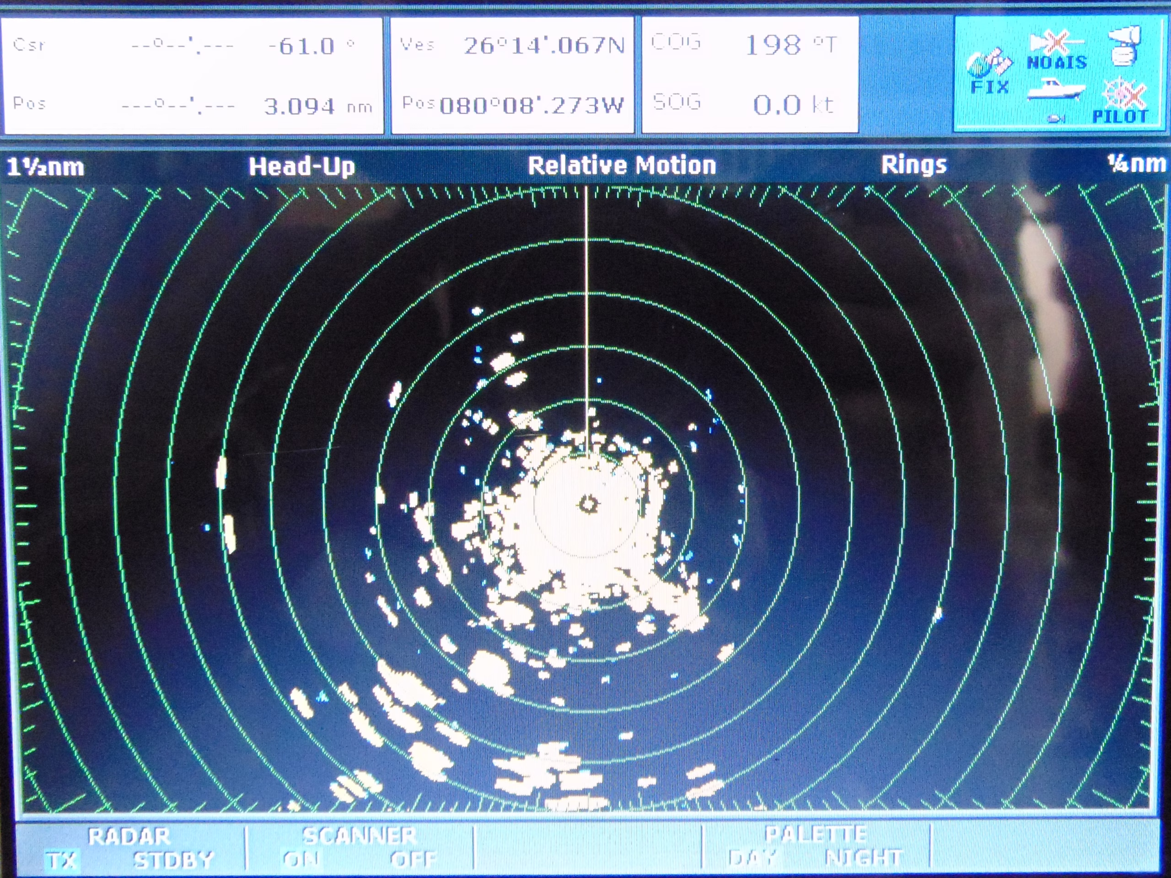
Task: Set radar to TX transmit mode
Action: pyautogui.click(x=62, y=860)
